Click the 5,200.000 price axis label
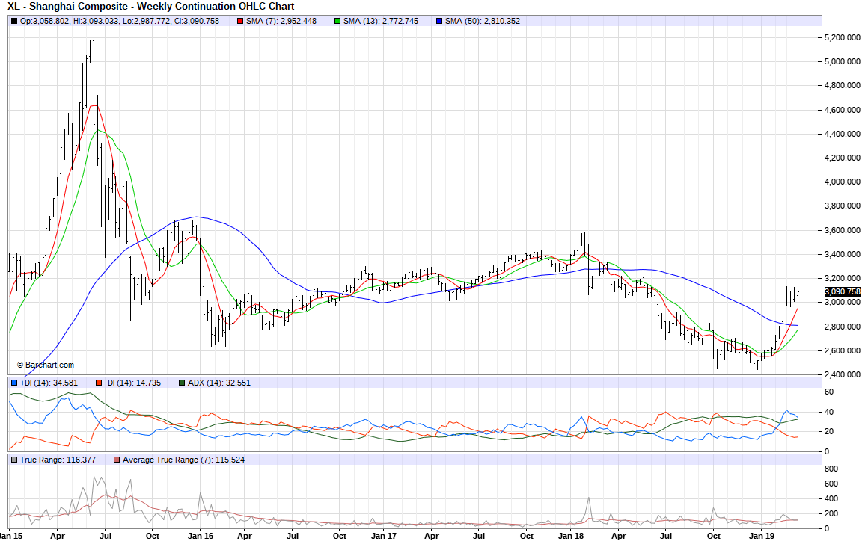Screen dimensions: 865x559 tap(841, 37)
